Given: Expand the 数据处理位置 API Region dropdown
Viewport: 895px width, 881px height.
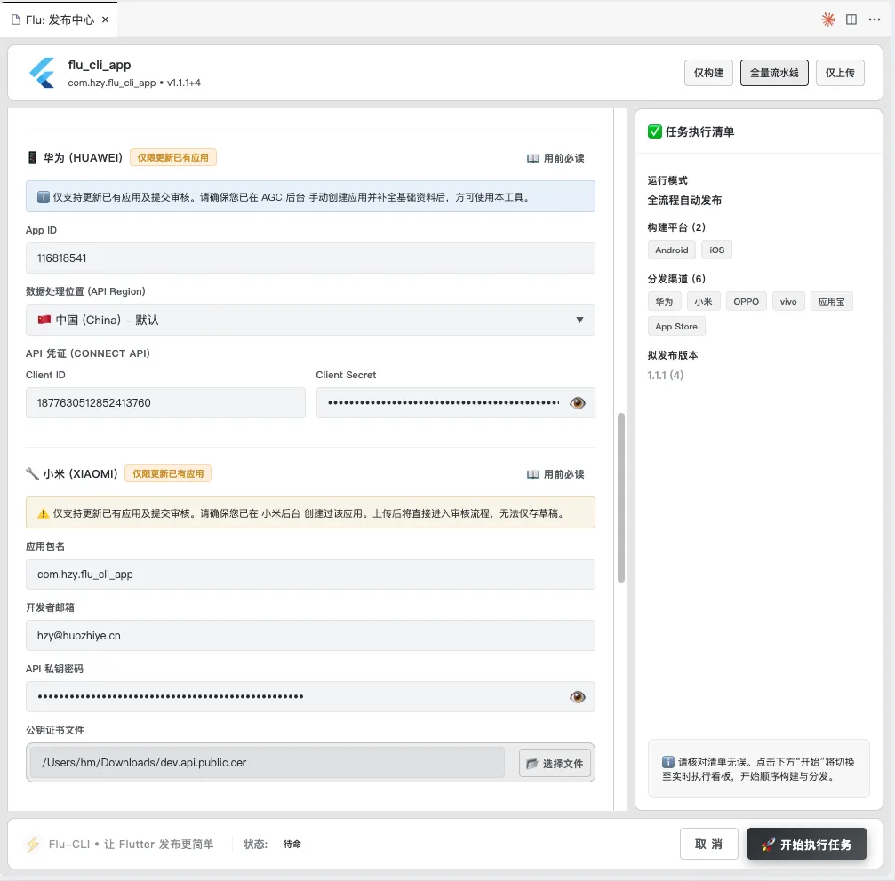Looking at the screenshot, I should coord(310,320).
